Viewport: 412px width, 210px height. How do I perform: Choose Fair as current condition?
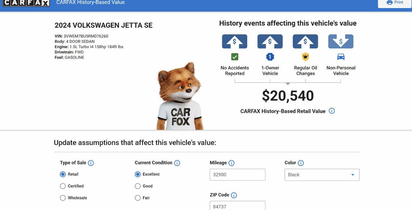pos(138,198)
